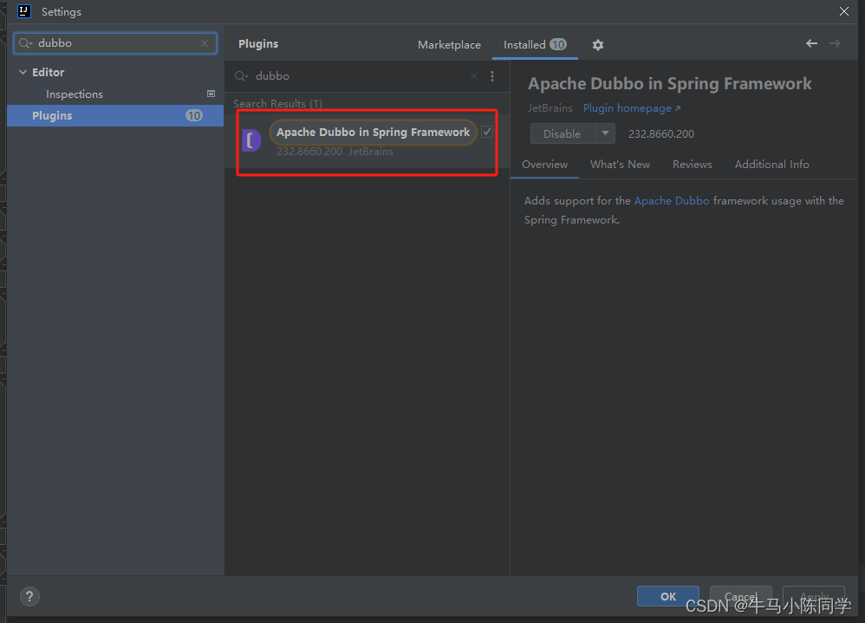The height and width of the screenshot is (623, 865).
Task: Clear the plugin list search field
Action: (x=473, y=76)
